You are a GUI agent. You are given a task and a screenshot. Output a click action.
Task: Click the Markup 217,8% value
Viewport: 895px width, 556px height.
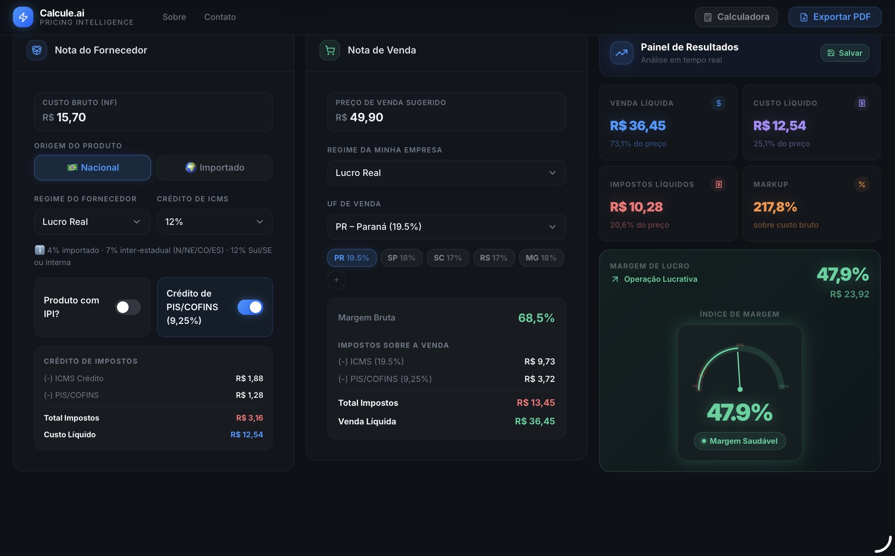[x=775, y=207]
